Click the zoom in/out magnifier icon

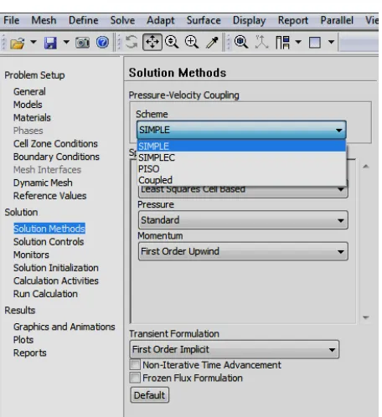coord(172,43)
